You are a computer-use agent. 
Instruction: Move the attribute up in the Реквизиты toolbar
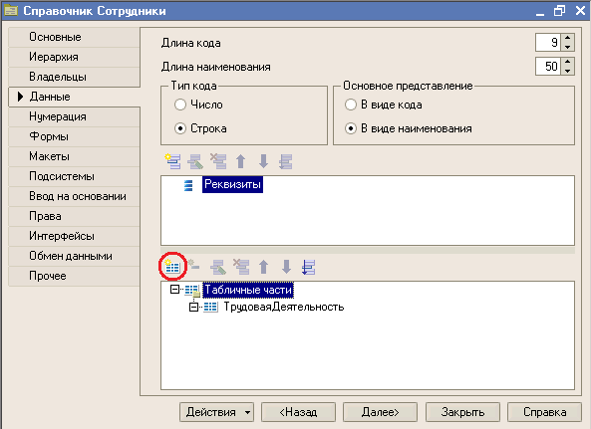tap(241, 161)
